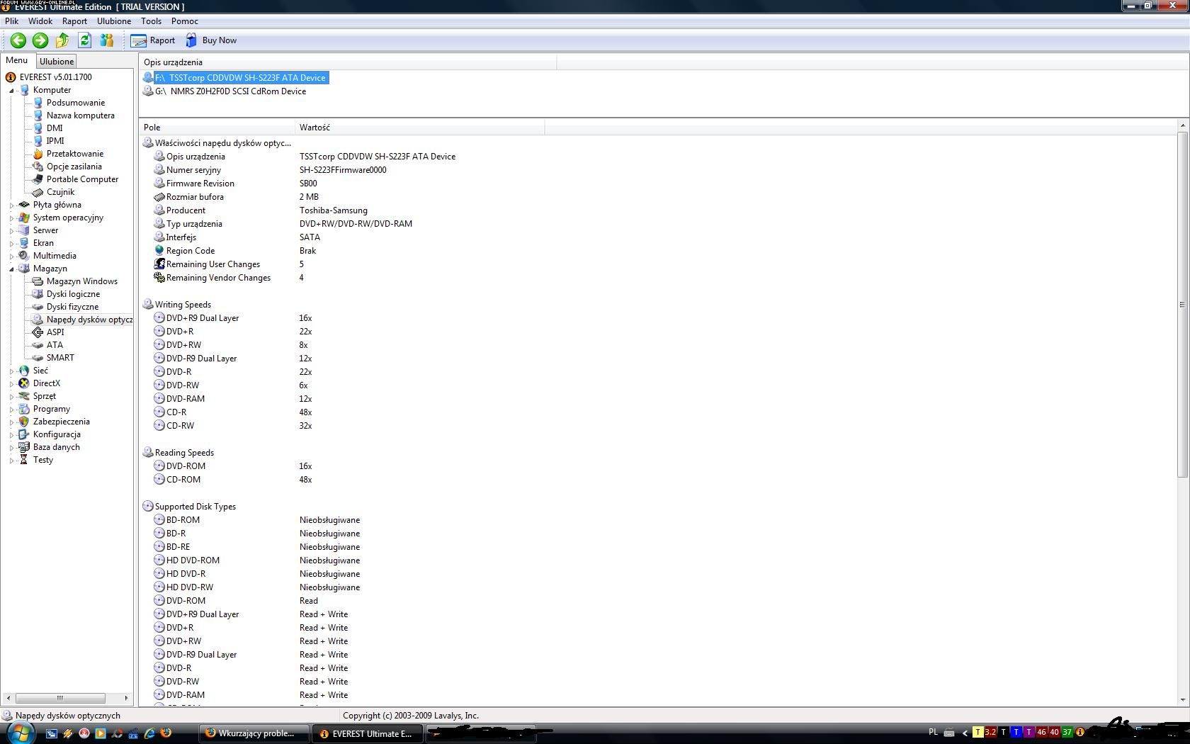The width and height of the screenshot is (1190, 744).
Task: Open the Tools menu
Action: click(151, 21)
